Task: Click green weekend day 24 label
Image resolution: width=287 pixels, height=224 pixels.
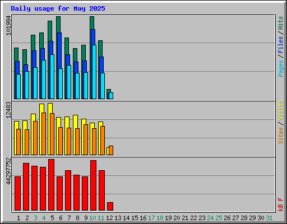Action: [x=210, y=218]
